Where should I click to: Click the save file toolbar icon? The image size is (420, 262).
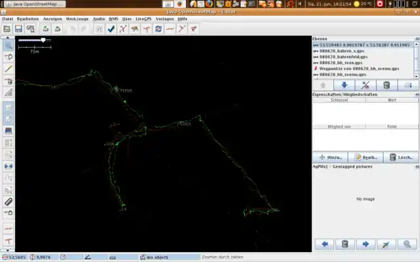coord(18,29)
